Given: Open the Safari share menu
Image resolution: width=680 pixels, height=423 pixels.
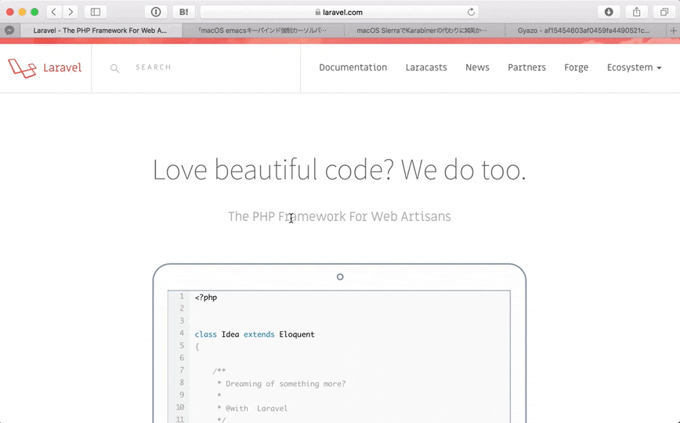Looking at the screenshot, I should (x=636, y=13).
